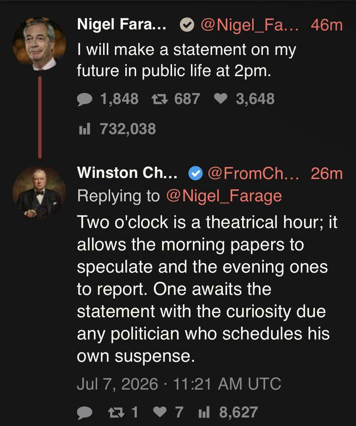
Task: Open the Winston Ch... display name
Action: [x=127, y=173]
